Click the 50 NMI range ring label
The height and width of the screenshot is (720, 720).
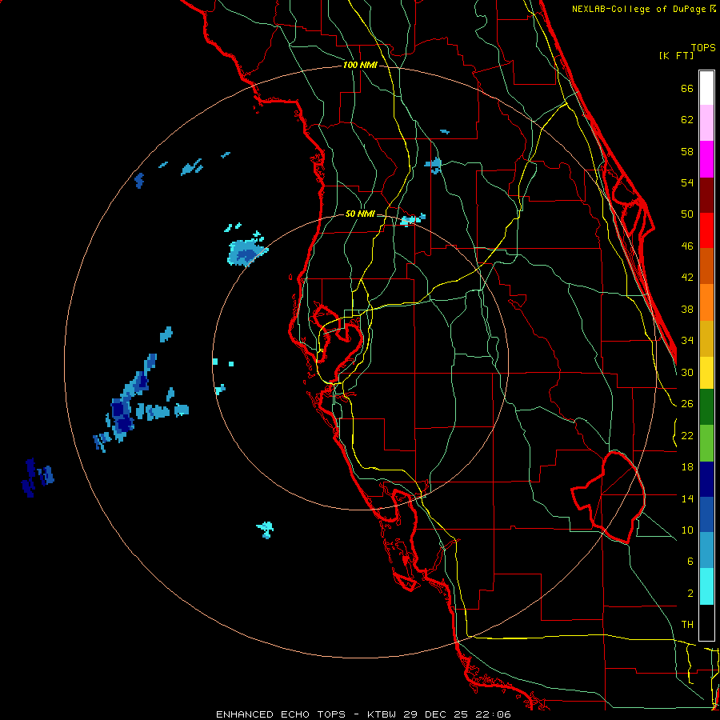tap(360, 214)
